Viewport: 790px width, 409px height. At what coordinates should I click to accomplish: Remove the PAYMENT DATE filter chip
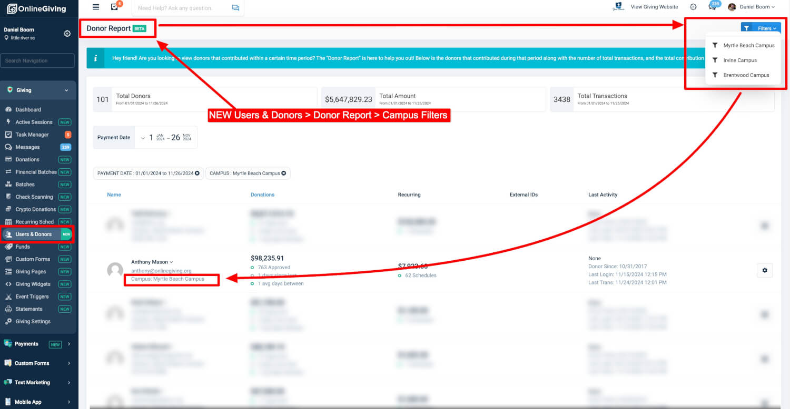coord(197,173)
